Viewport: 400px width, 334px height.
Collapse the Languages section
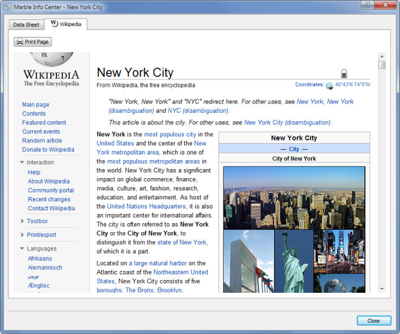(22, 249)
